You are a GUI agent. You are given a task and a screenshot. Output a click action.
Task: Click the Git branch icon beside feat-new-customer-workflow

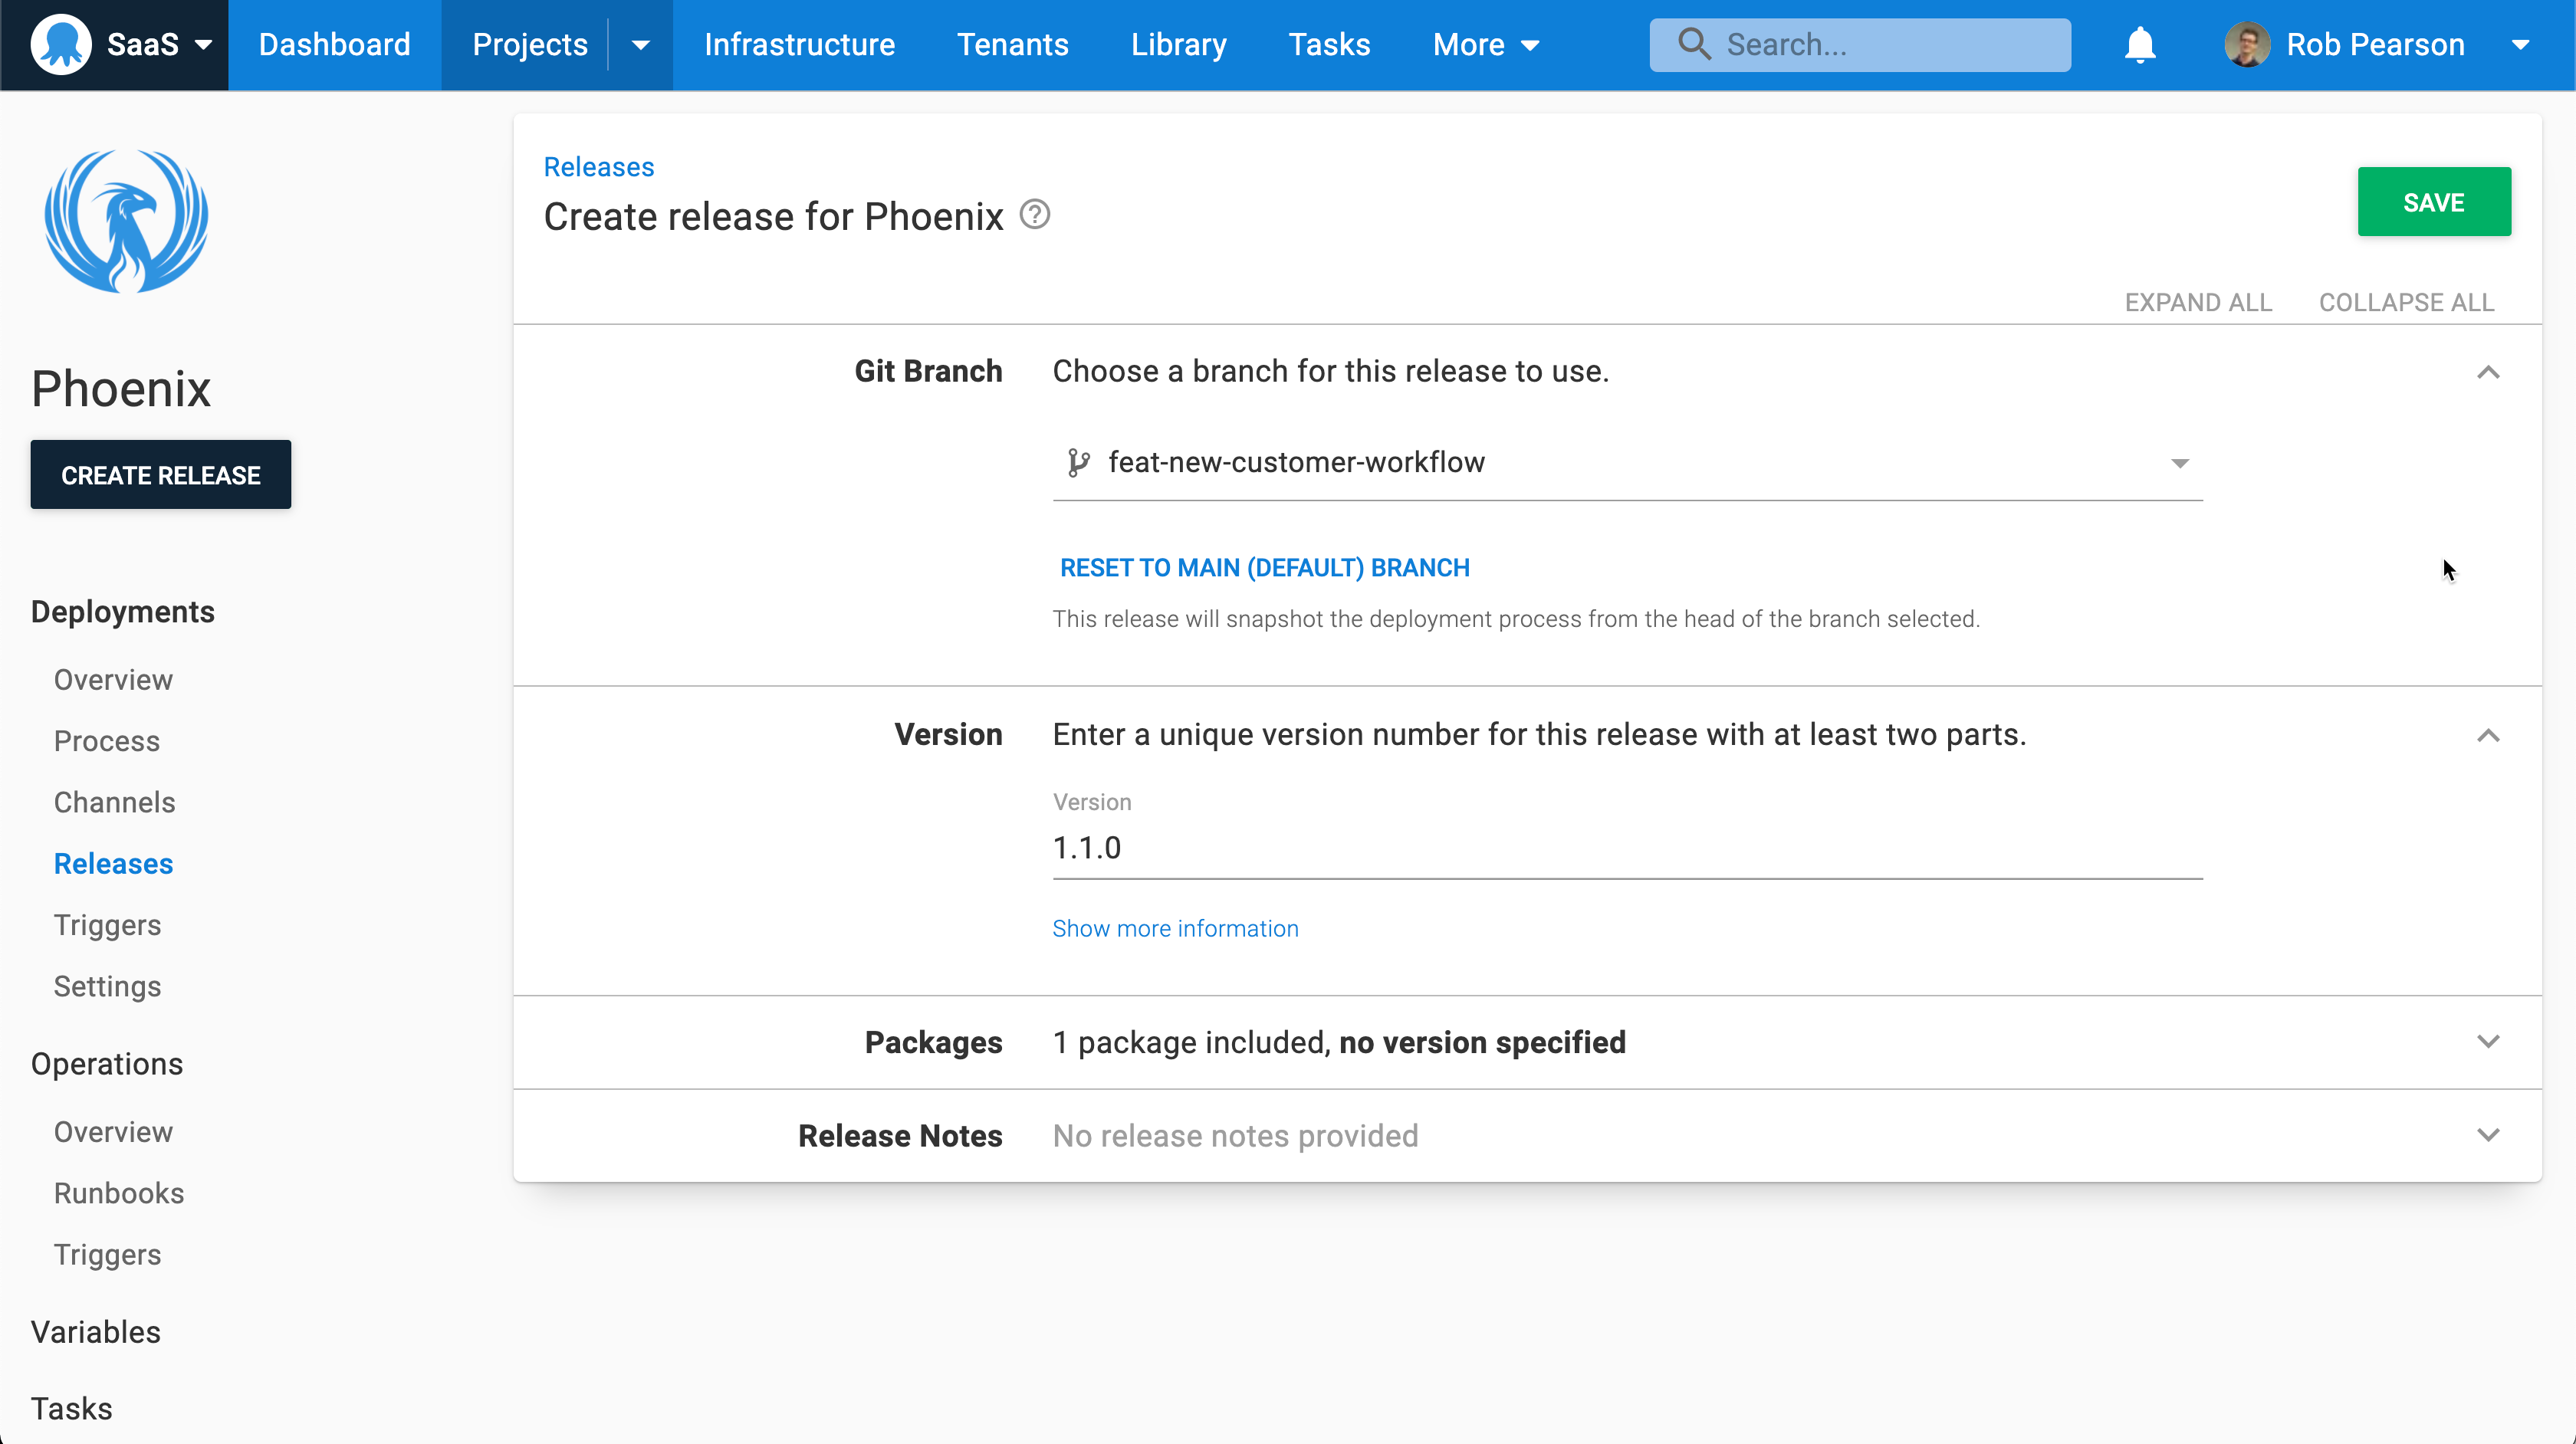[x=1079, y=462]
